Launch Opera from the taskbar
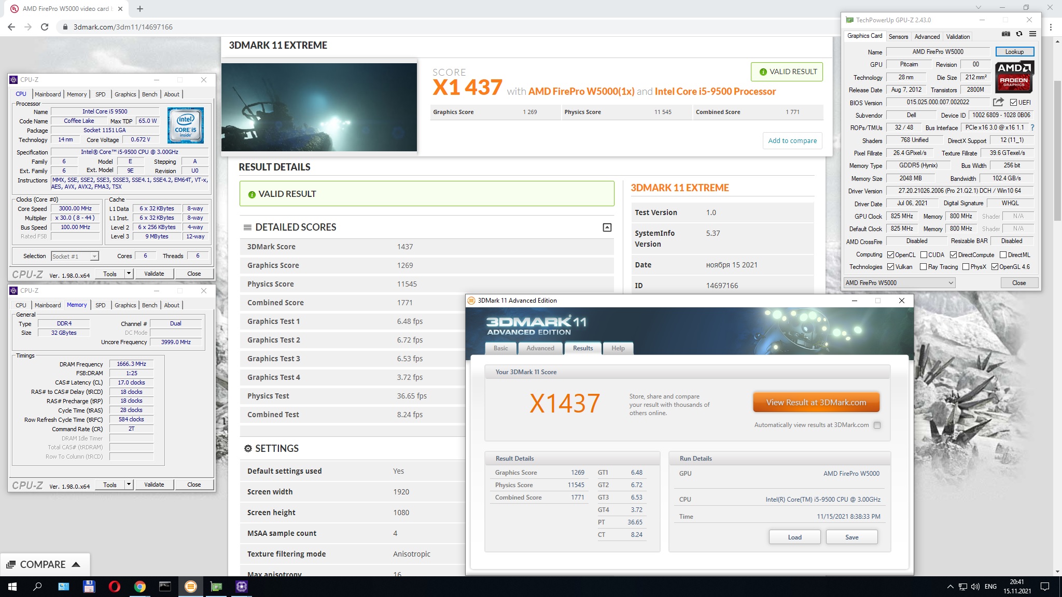Image resolution: width=1062 pixels, height=597 pixels. pyautogui.click(x=115, y=587)
